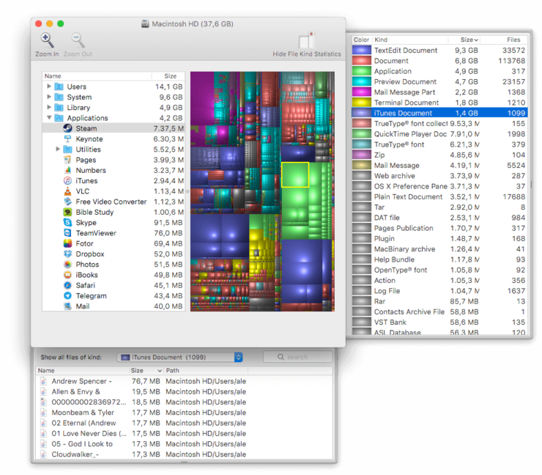Select the Telegram app icon

tap(67, 296)
